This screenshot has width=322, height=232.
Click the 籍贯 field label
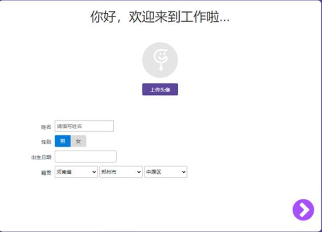[x=46, y=173]
